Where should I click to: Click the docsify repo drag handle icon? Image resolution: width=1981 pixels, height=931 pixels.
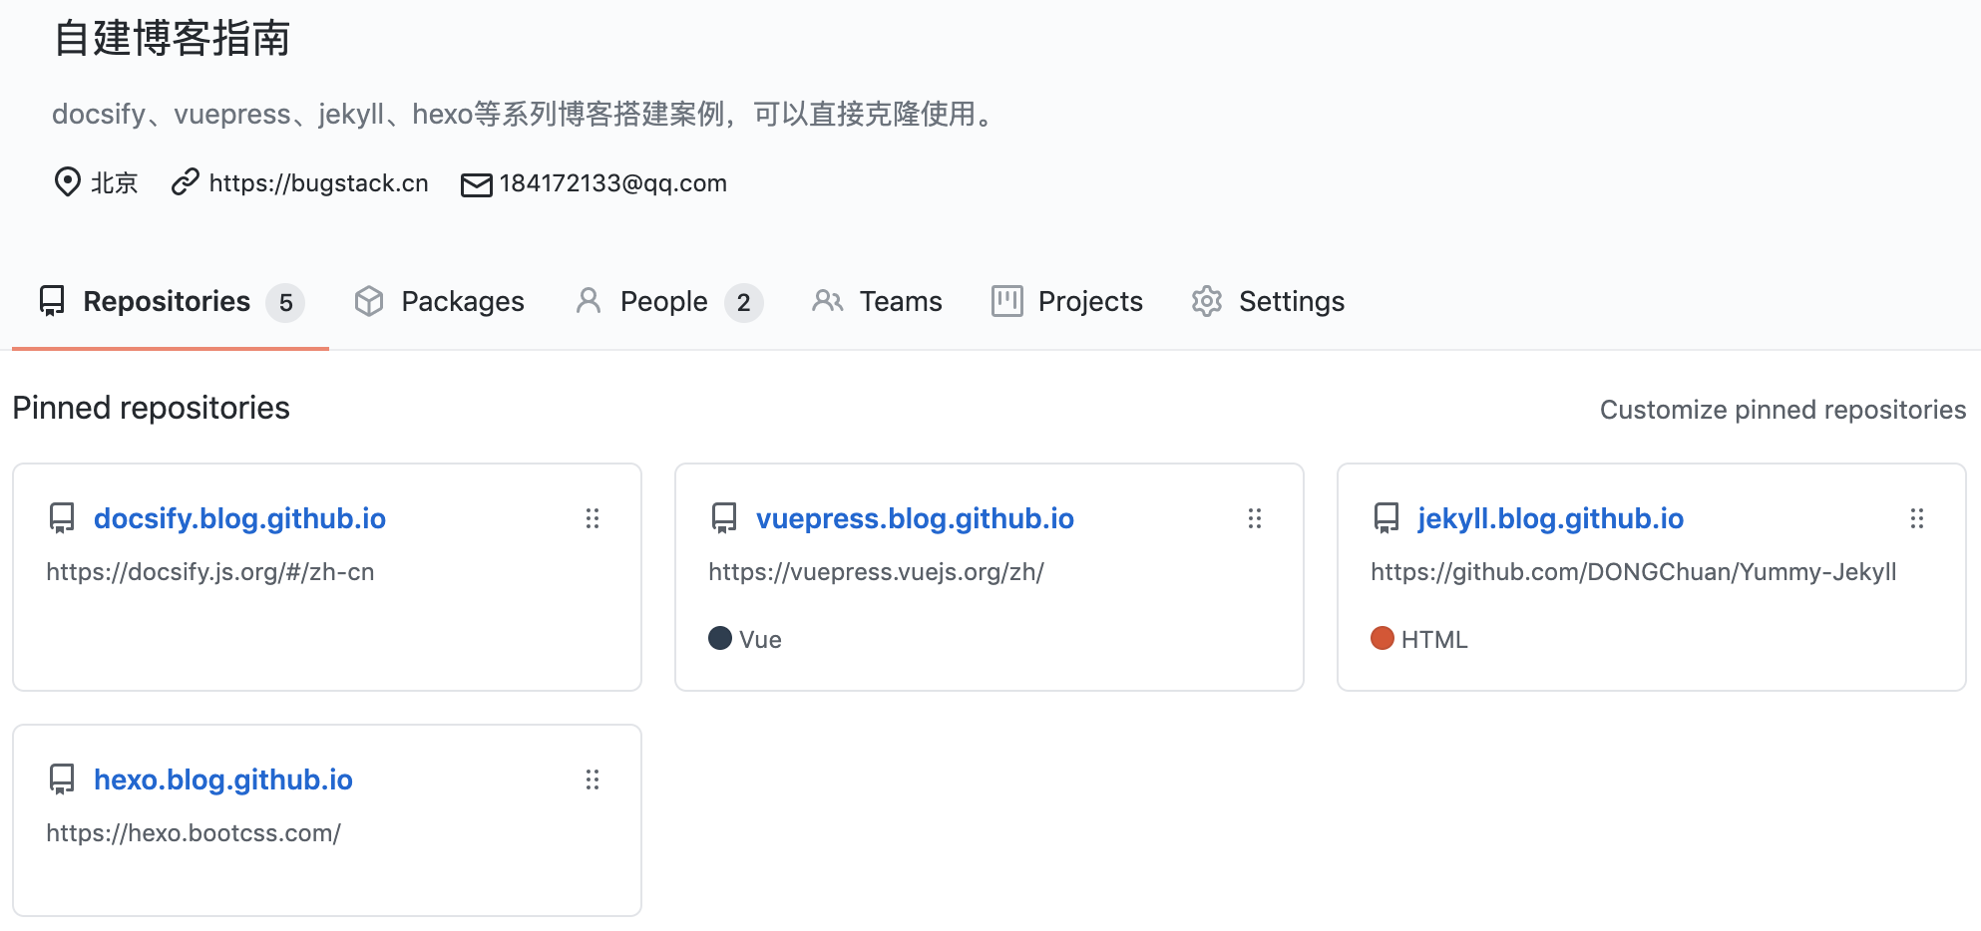(593, 518)
